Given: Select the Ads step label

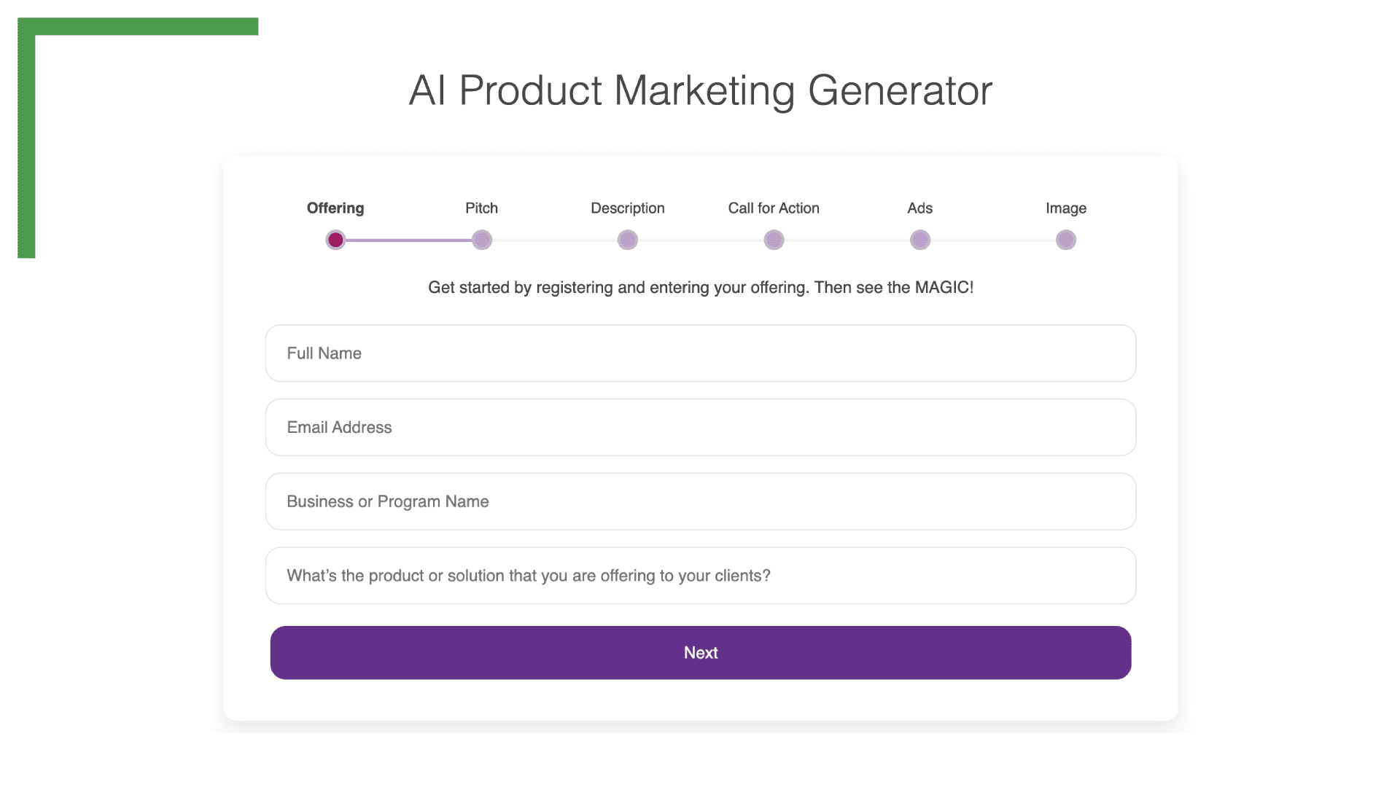Looking at the screenshot, I should pyautogui.click(x=920, y=208).
